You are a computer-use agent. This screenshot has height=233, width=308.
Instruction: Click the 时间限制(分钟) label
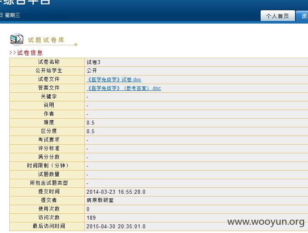48,166
